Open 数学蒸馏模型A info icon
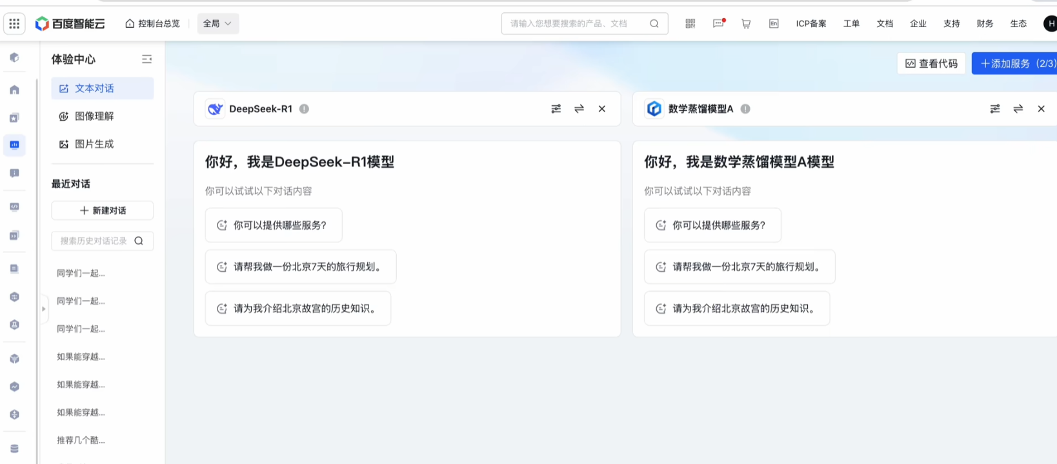 [x=745, y=109]
